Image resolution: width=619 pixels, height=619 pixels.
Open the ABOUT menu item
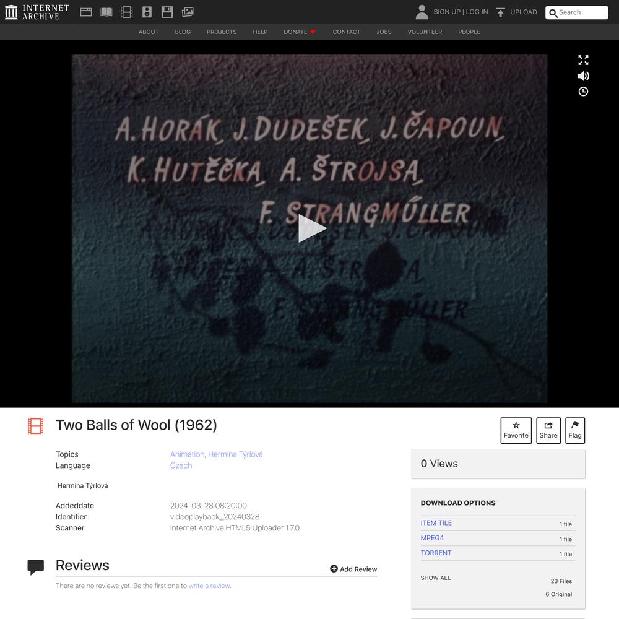pyautogui.click(x=149, y=32)
